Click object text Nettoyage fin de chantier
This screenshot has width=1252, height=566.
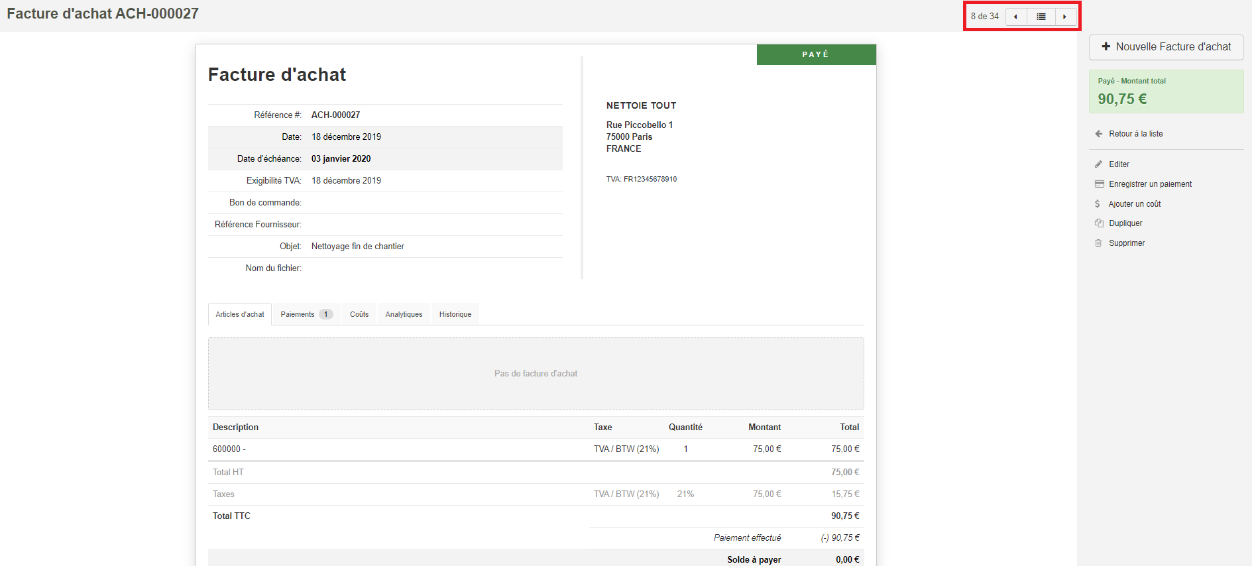(x=357, y=247)
